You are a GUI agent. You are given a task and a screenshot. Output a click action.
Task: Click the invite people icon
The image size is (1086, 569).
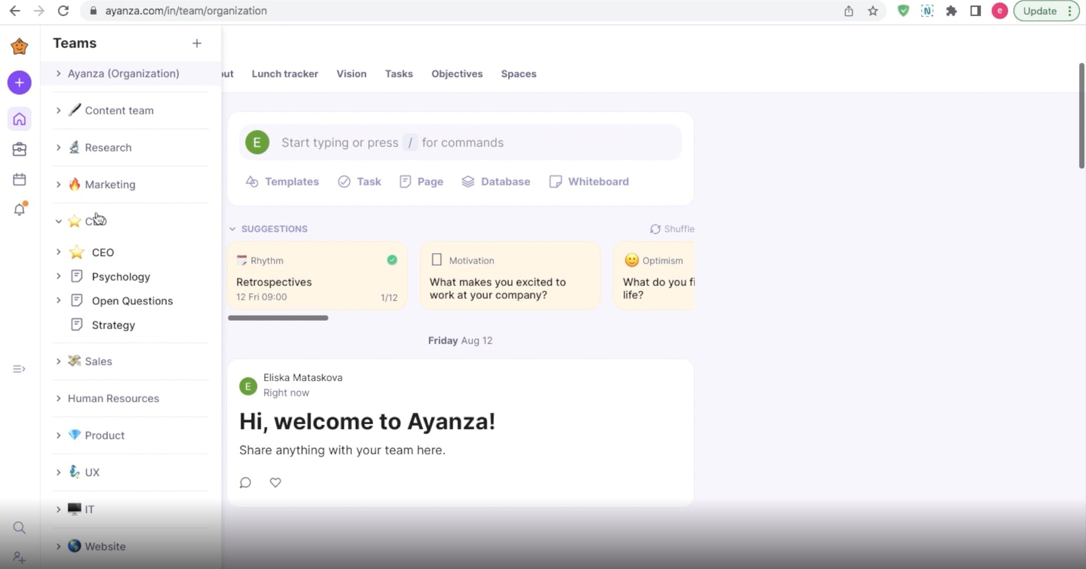pyautogui.click(x=19, y=558)
